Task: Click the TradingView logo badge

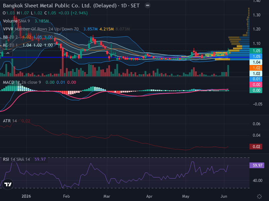Action: (x=8, y=184)
